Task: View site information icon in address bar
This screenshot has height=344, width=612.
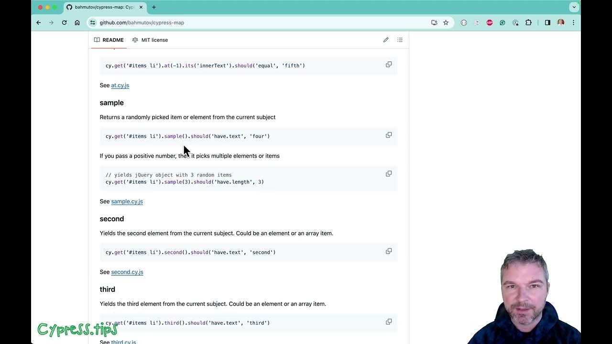Action: (93, 22)
